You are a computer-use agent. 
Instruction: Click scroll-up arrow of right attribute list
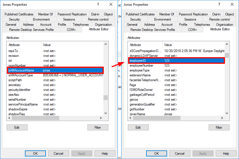point(227,44)
